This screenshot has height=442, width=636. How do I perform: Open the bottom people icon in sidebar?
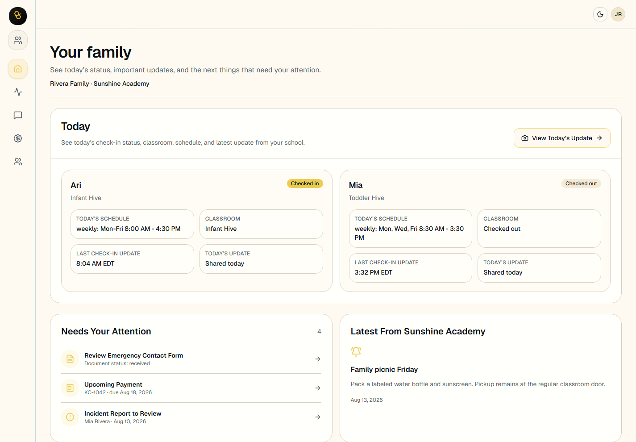point(18,162)
